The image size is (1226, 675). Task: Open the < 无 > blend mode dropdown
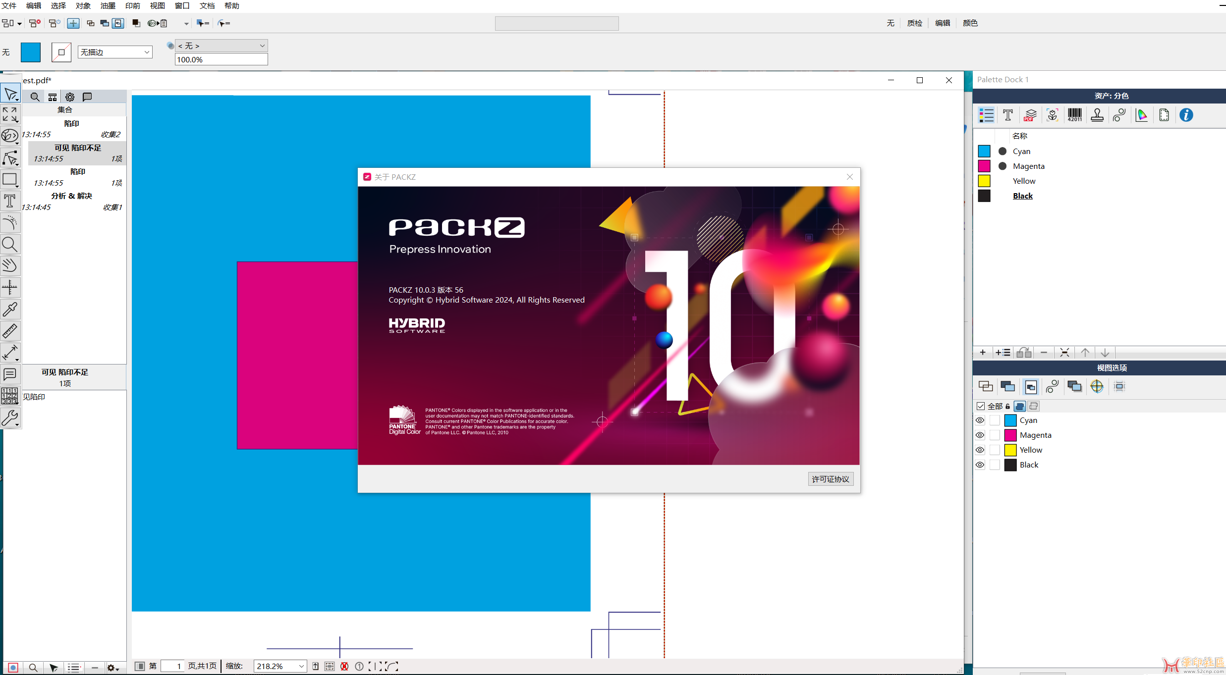click(x=222, y=46)
